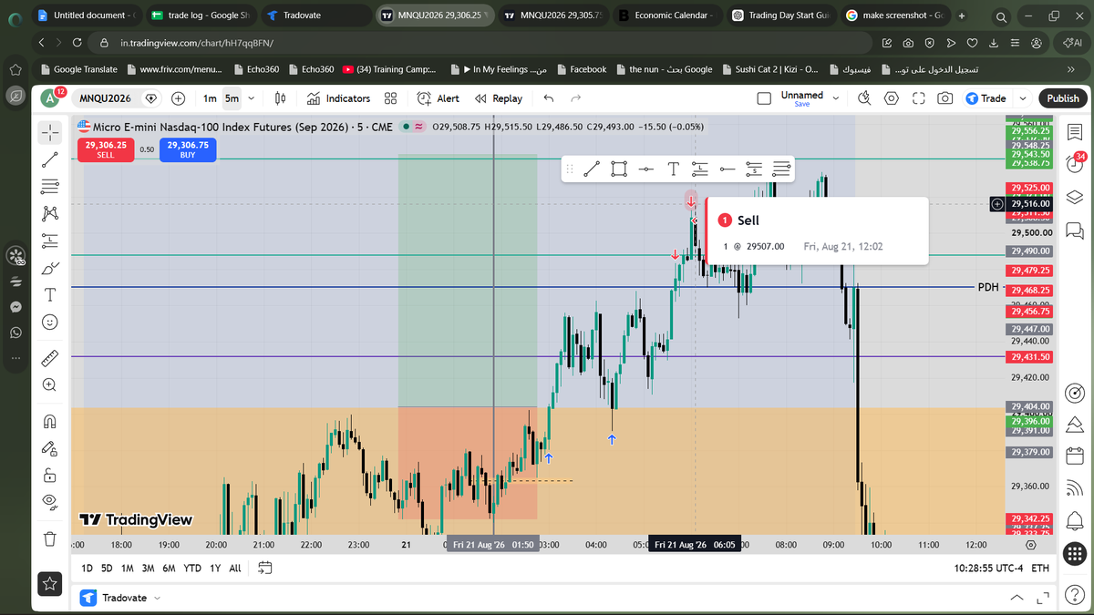Screen dimensions: 1094x615
Task: Toggle magnet mode snapping
Action: [x=50, y=421]
